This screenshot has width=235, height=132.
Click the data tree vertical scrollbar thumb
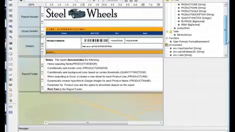[x=225, y=30]
